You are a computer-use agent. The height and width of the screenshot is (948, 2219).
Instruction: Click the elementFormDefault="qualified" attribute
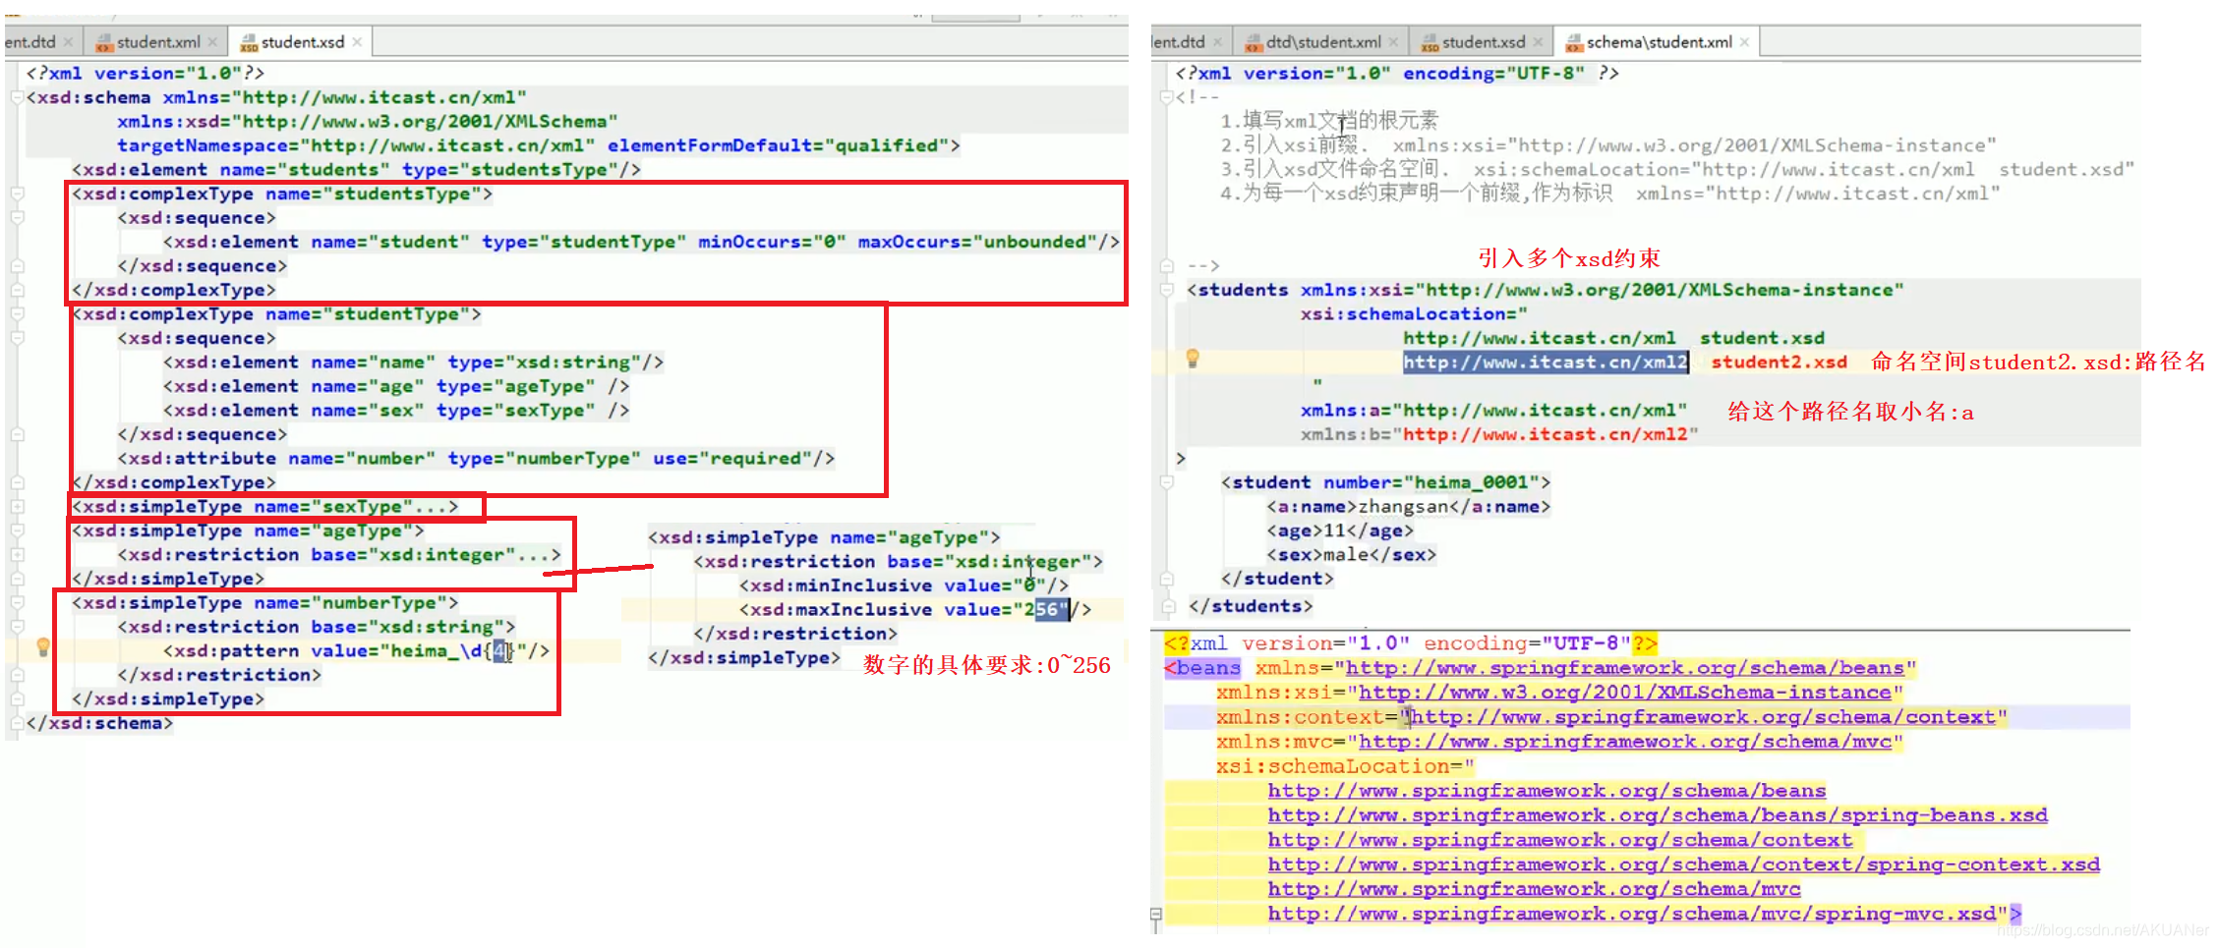coord(778,145)
